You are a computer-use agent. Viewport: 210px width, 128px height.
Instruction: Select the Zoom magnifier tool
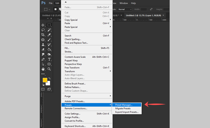coord(49,69)
